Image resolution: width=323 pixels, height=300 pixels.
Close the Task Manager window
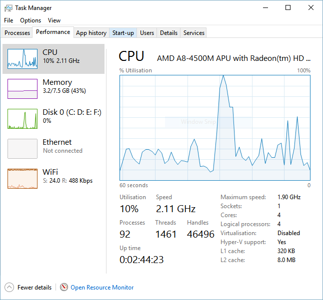click(x=311, y=8)
